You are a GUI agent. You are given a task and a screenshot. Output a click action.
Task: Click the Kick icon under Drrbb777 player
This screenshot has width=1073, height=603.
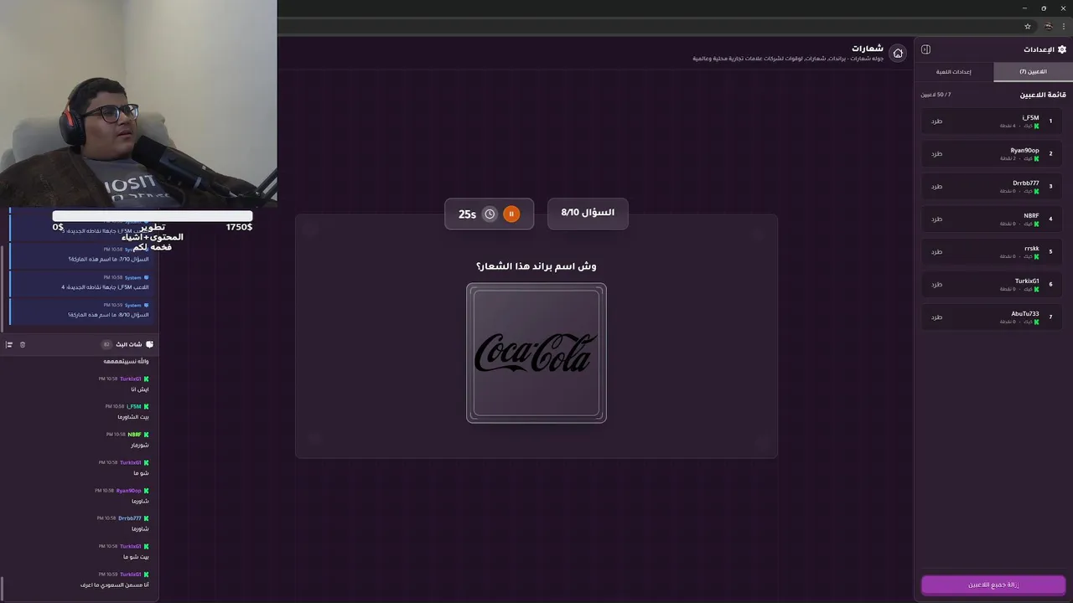pyautogui.click(x=1036, y=191)
